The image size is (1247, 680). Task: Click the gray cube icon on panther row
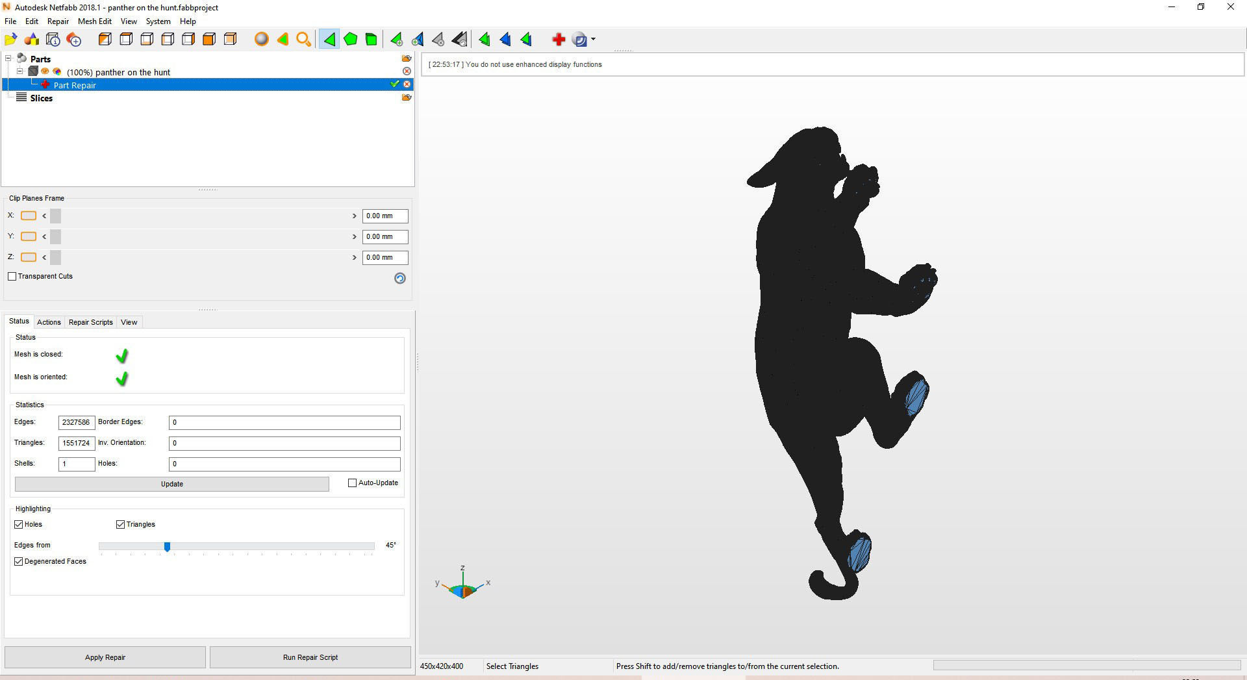pyautogui.click(x=33, y=71)
